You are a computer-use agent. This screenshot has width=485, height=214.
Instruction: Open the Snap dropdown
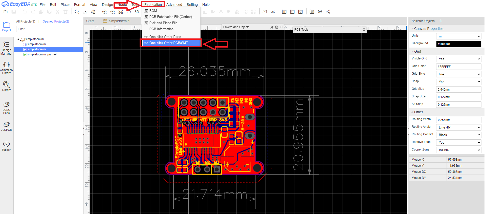(x=459, y=82)
